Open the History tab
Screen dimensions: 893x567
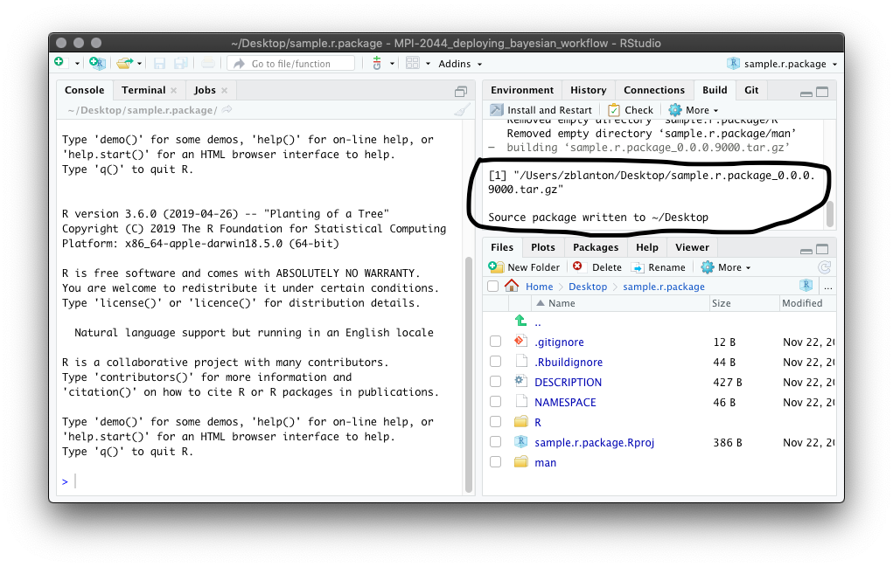[x=589, y=90]
